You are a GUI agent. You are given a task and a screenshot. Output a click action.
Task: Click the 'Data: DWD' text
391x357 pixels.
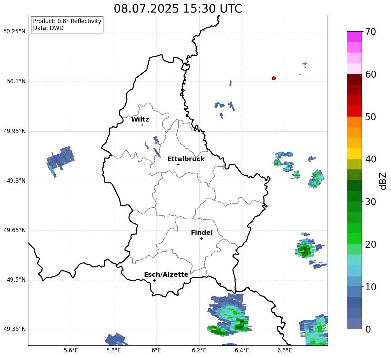click(x=48, y=28)
